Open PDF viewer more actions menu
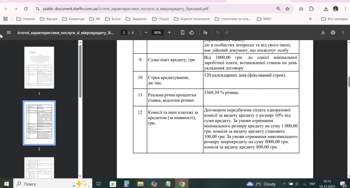 pyautogui.click(x=343, y=33)
